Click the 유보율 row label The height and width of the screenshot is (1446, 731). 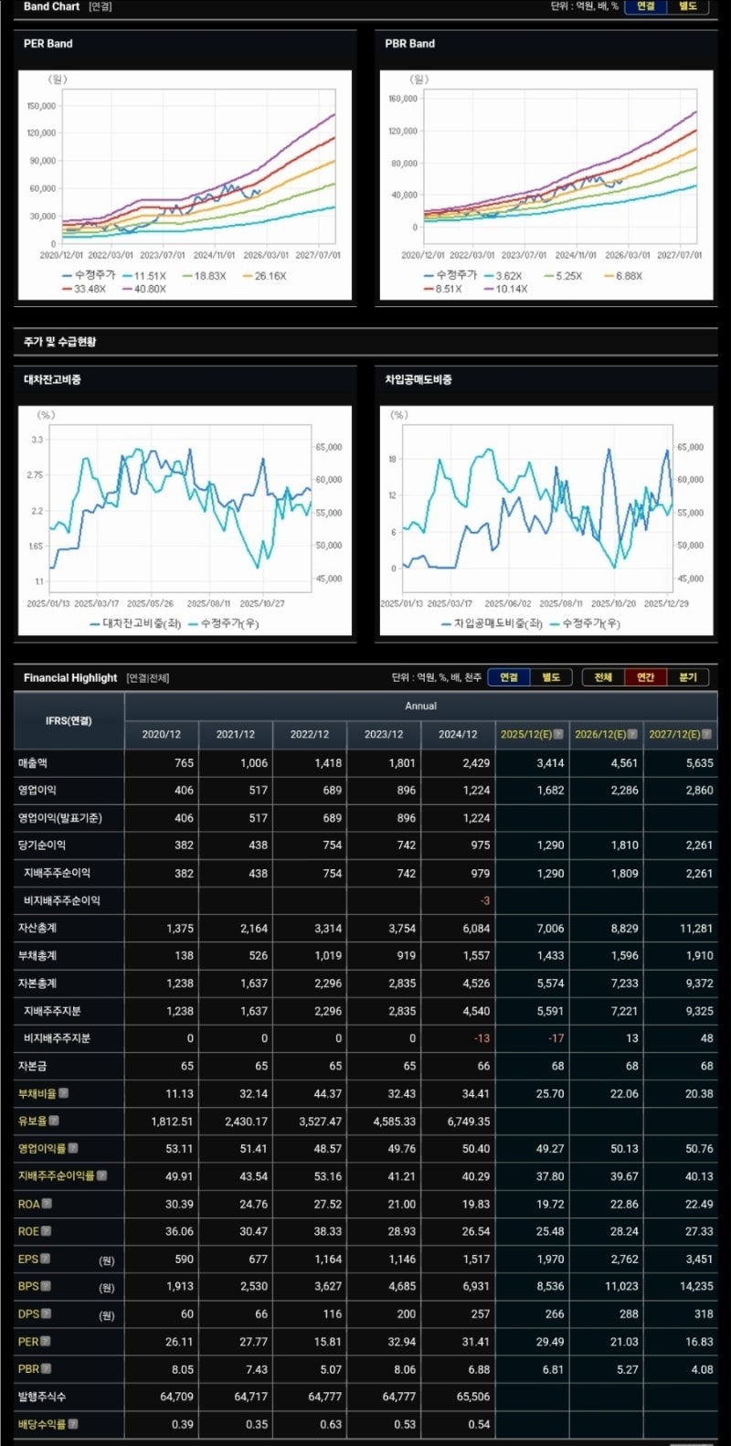(32, 1121)
